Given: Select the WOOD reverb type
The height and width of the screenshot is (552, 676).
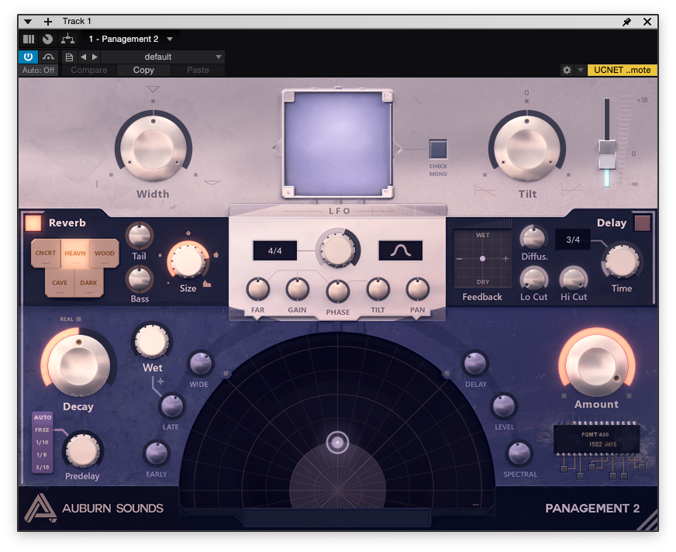Looking at the screenshot, I should click(x=105, y=254).
